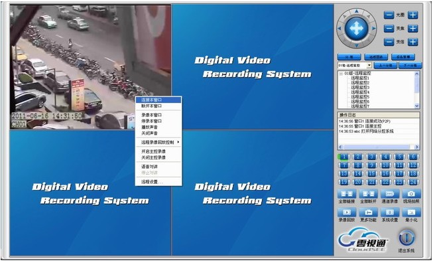Image resolution: width=433 pixels, height=261 pixels.
Task: Choose 断开本窗口 in context menu
Action: tap(158, 106)
